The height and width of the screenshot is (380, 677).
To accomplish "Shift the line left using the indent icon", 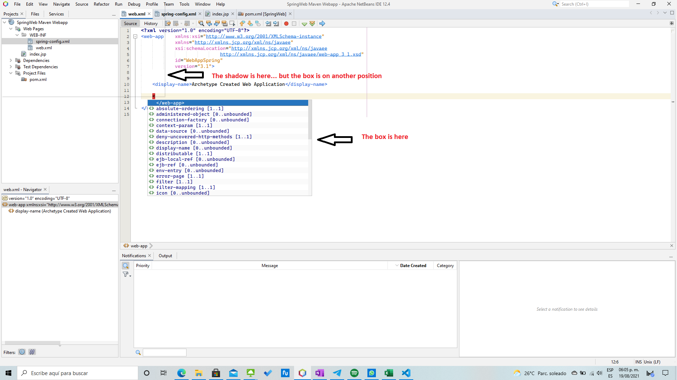I will coord(268,24).
